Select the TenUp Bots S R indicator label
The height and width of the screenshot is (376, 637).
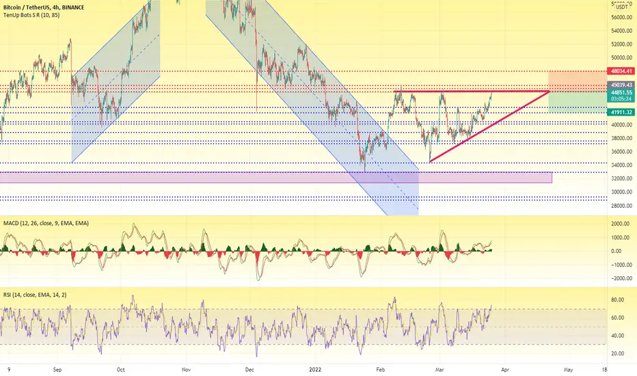click(x=31, y=15)
